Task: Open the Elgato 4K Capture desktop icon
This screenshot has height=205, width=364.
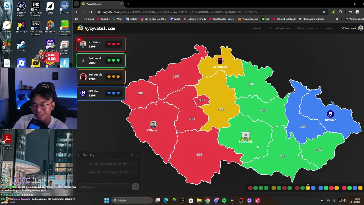Action: [x=21, y=9]
